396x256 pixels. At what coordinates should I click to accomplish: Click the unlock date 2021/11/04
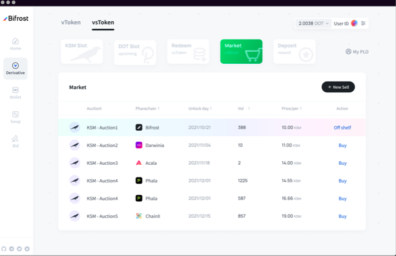[200, 145]
